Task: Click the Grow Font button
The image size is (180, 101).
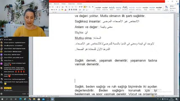Action: click(57, 7)
